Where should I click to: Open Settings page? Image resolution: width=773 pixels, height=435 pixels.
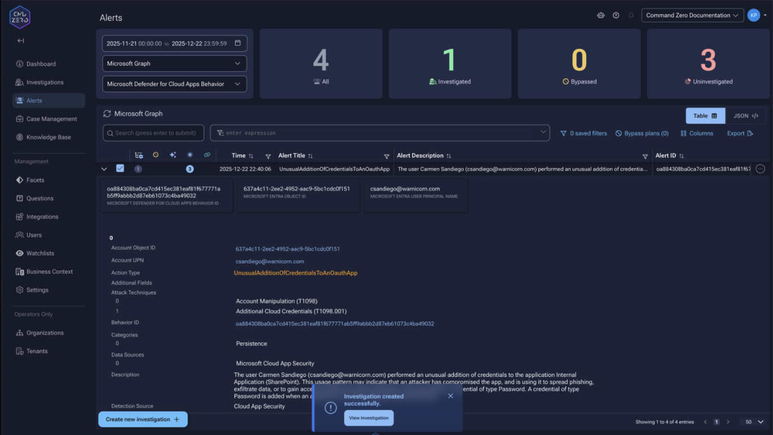click(49, 290)
